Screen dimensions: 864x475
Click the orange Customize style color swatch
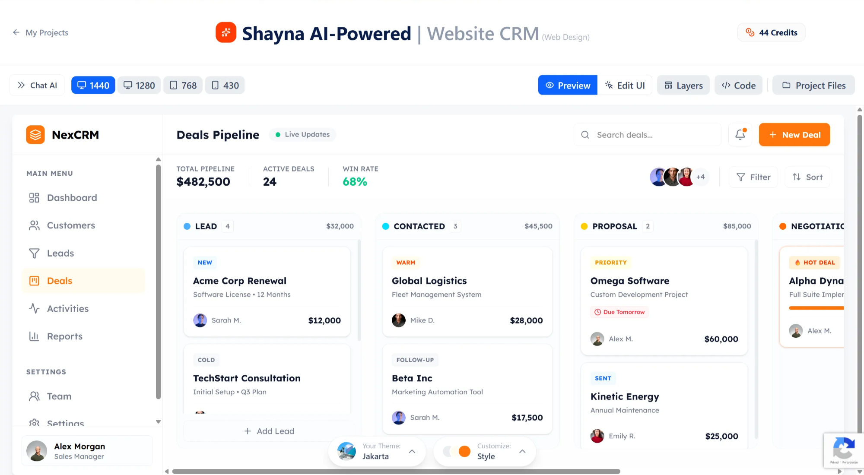tap(464, 451)
